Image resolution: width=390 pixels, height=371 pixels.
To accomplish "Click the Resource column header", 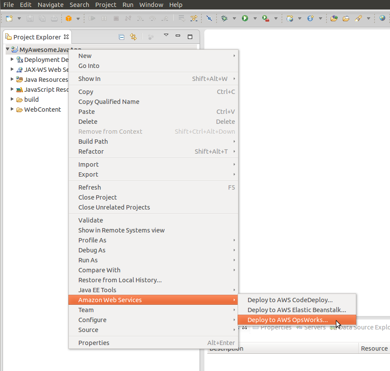I will coord(374,348).
